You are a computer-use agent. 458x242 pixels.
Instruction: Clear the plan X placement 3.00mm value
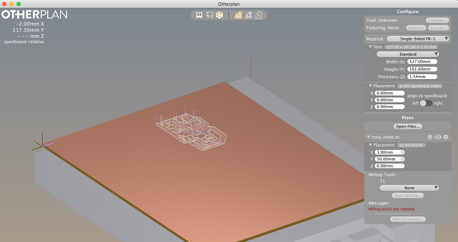click(402, 152)
